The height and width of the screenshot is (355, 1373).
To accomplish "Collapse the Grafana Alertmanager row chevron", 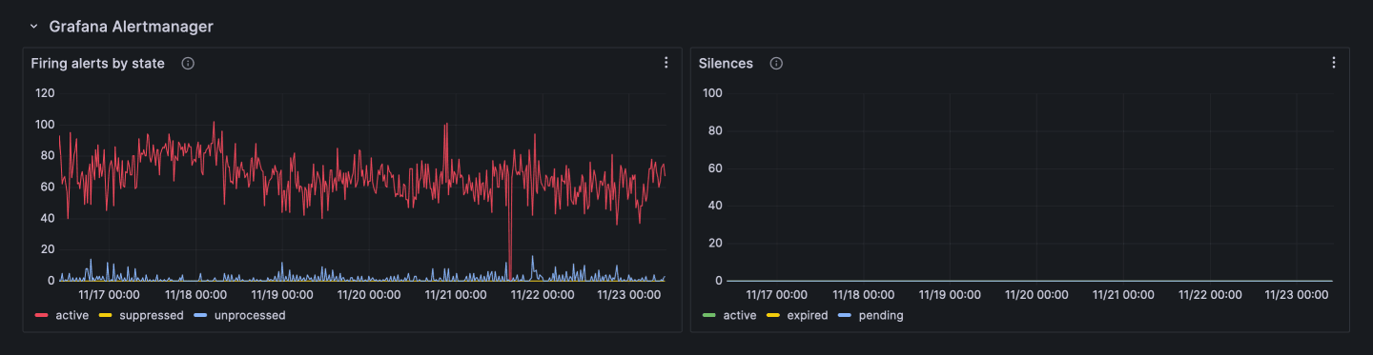I will [33, 27].
